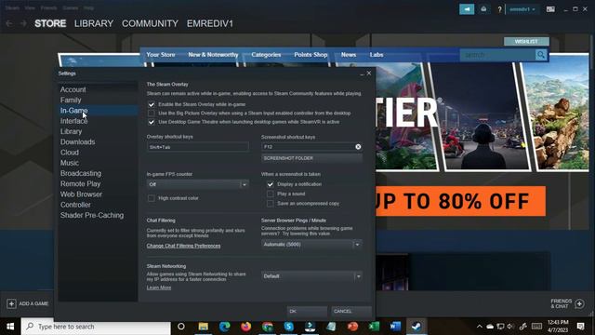Select Shader Pre-Caching in Settings sidebar
The image size is (595, 335).
click(x=92, y=215)
